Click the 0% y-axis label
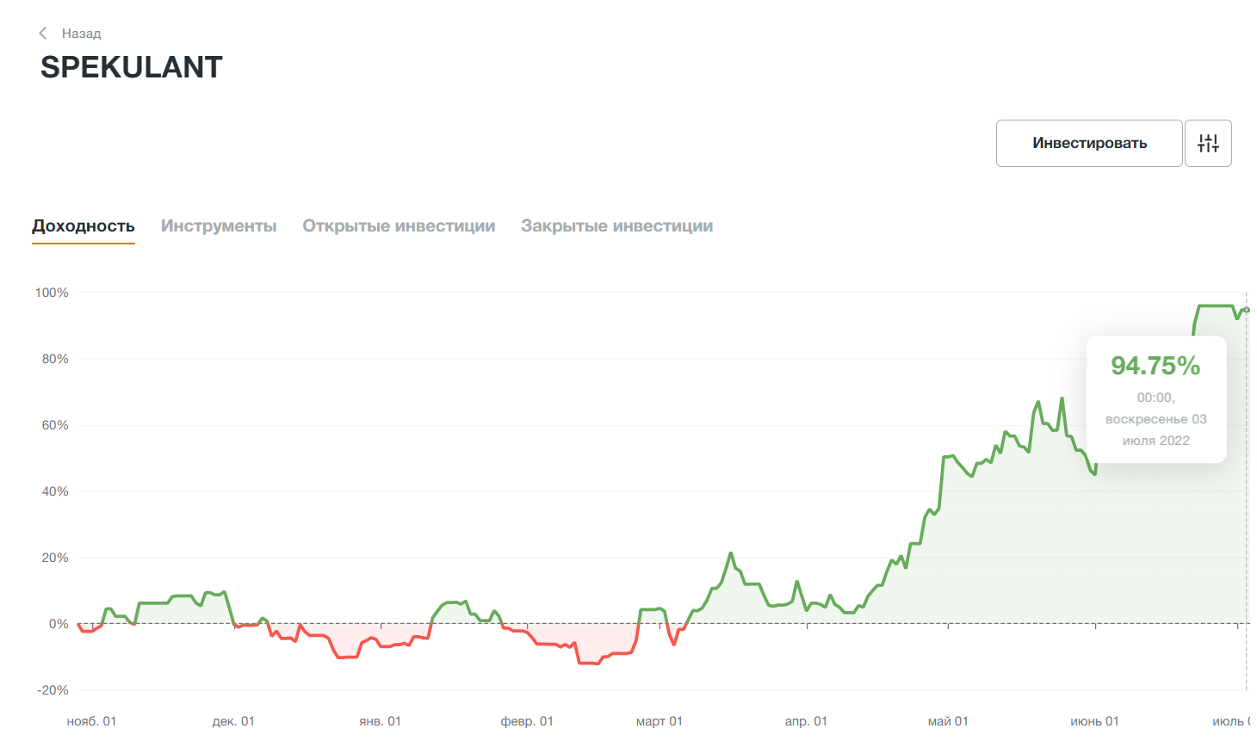 [x=59, y=624]
